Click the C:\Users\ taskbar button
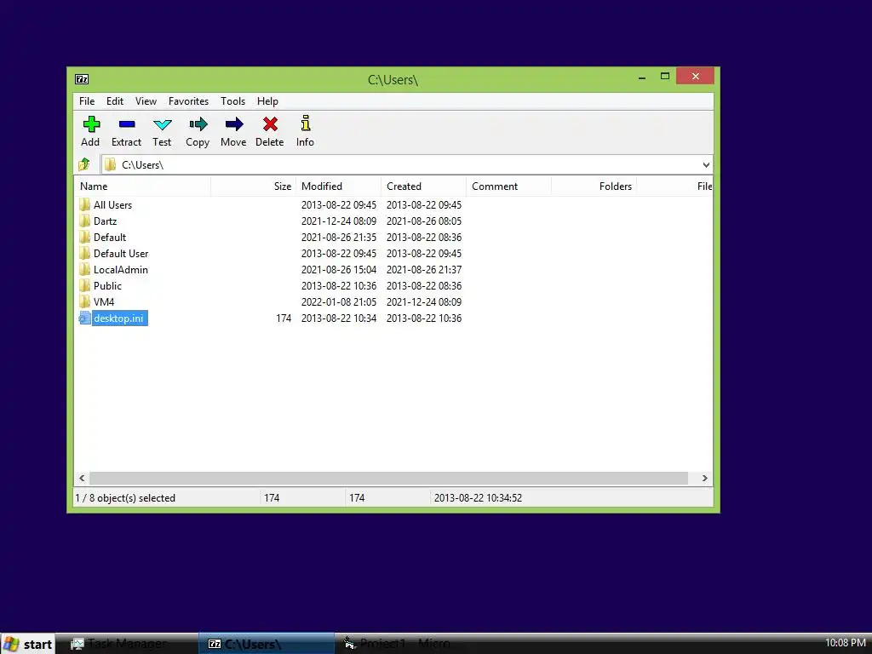 pos(267,644)
